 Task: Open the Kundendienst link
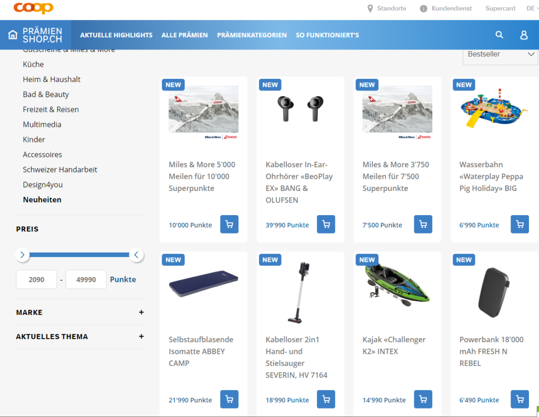452,8
